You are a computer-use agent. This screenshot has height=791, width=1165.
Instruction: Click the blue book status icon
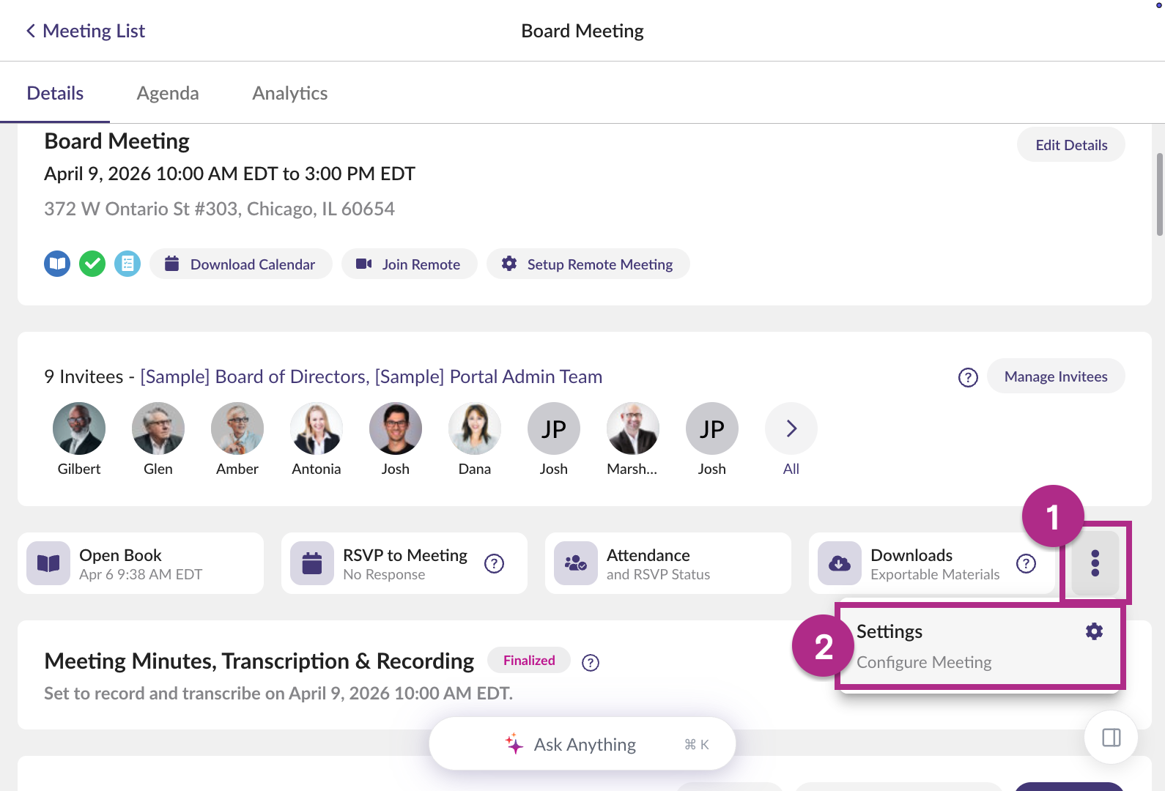(x=57, y=264)
